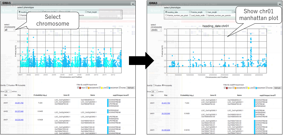This screenshot has width=283, height=135.
Task: Click Refresh button in all-chromosome view
Action: pyautogui.click(x=130, y=88)
